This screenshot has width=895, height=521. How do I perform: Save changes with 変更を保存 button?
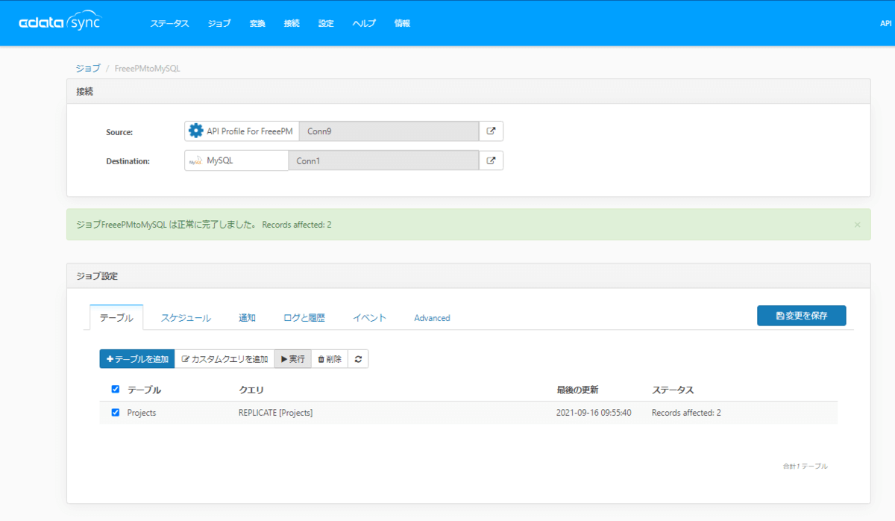tap(802, 316)
